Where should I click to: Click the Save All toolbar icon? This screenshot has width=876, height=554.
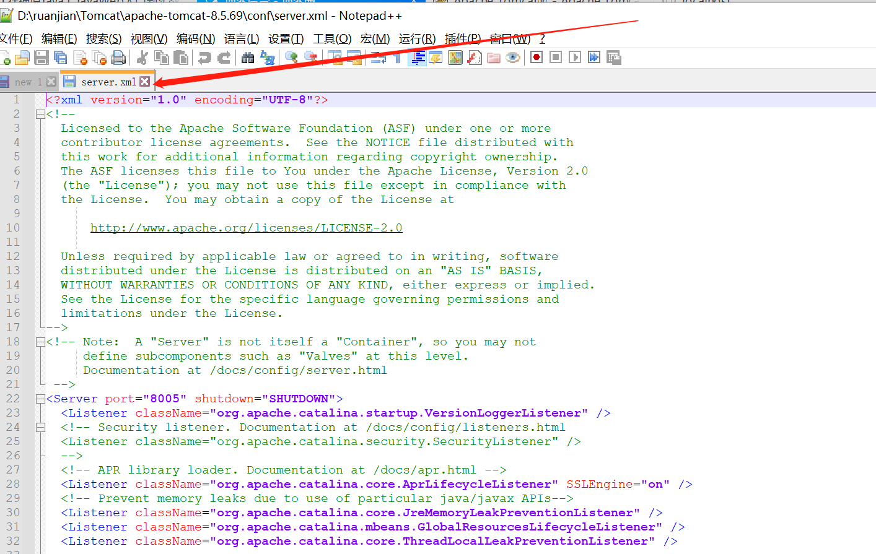click(61, 58)
